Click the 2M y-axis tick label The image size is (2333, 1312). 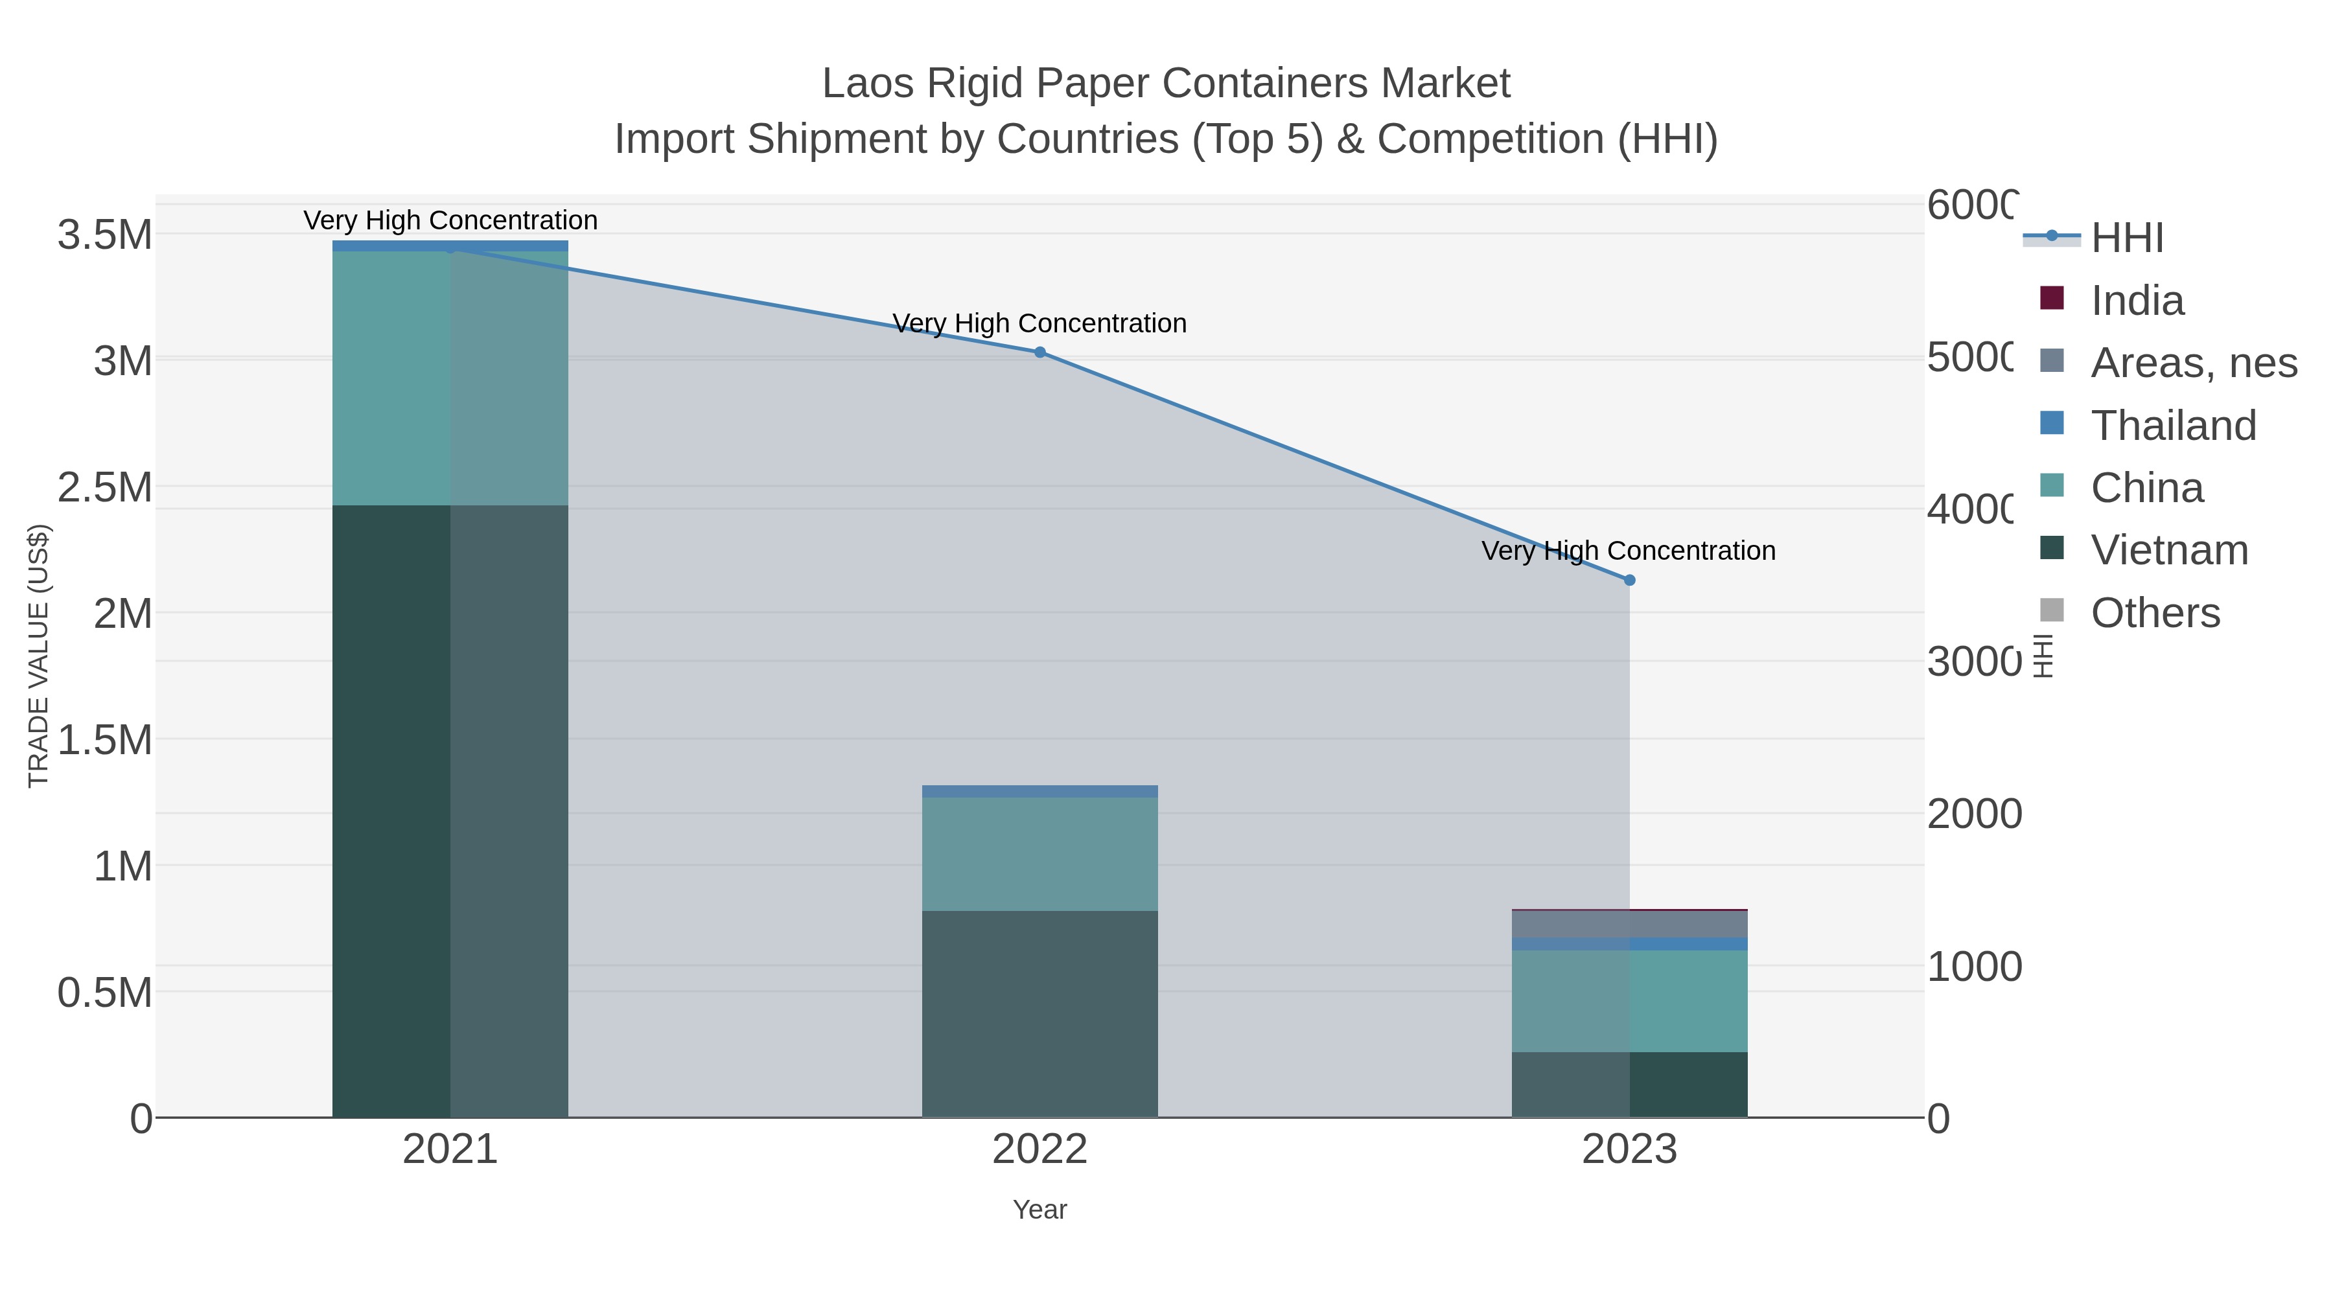point(123,614)
